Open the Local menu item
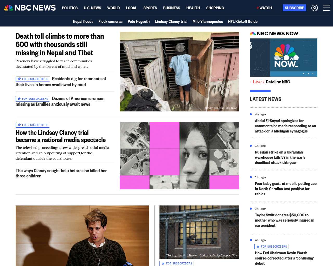 [x=131, y=8]
